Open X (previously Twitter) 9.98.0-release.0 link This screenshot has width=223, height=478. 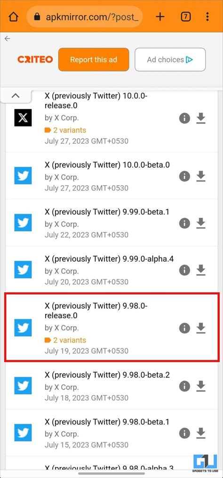(96, 311)
